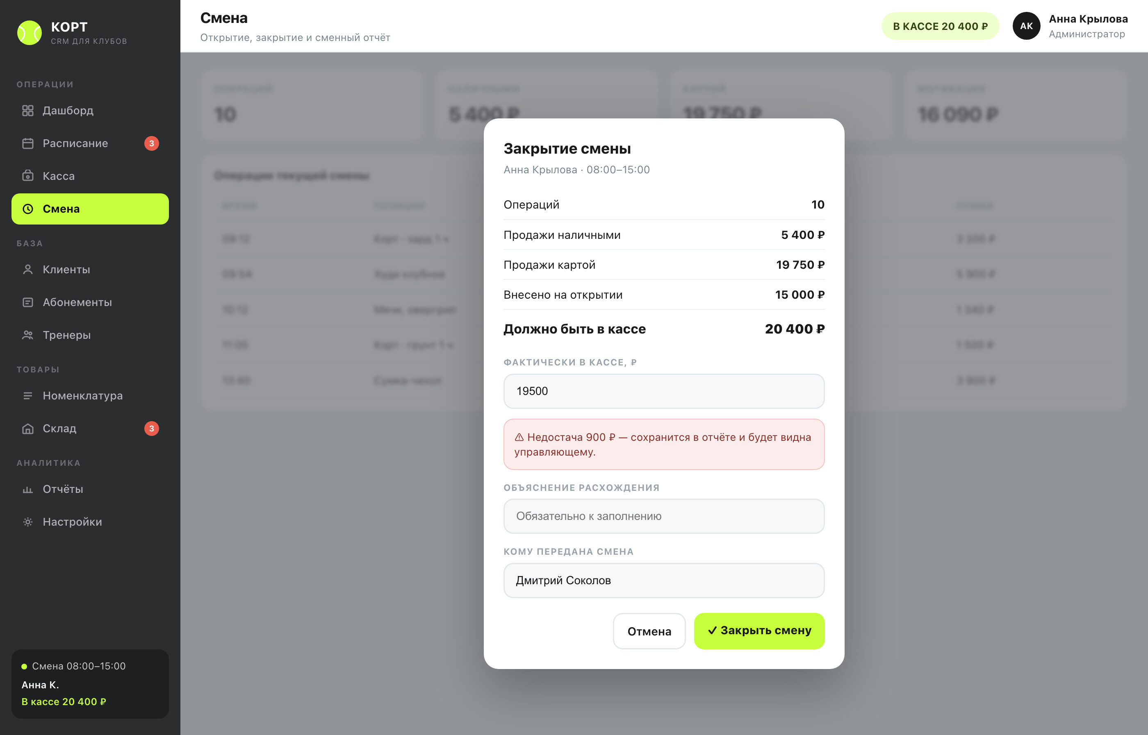Viewport: 1148px width, 735px height.
Task: Focus the Фактически в кассе field
Action: 664,391
